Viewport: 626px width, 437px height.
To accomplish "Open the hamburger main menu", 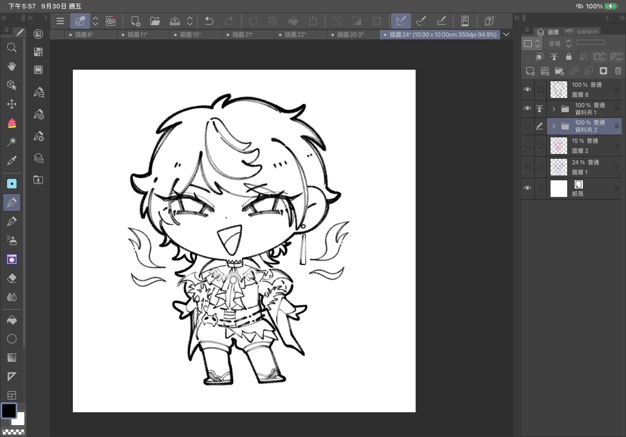I will click(x=60, y=21).
